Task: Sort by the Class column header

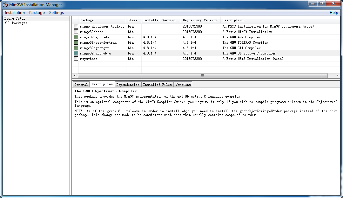Action: tap(134, 20)
